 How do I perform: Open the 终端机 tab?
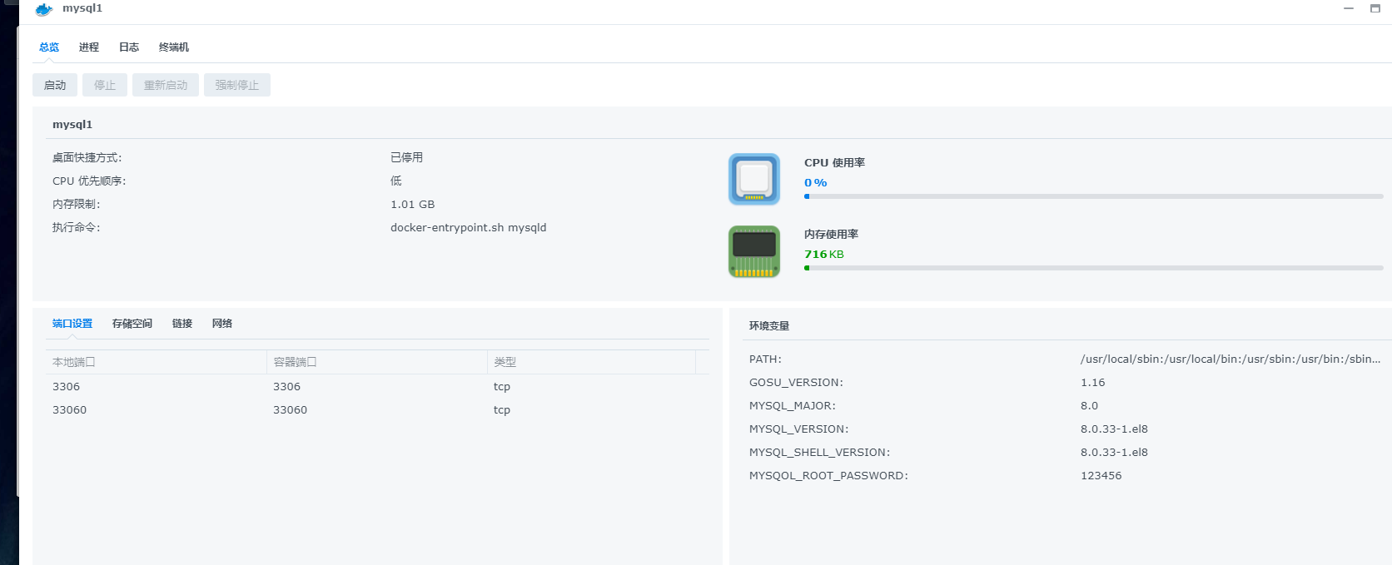point(174,47)
